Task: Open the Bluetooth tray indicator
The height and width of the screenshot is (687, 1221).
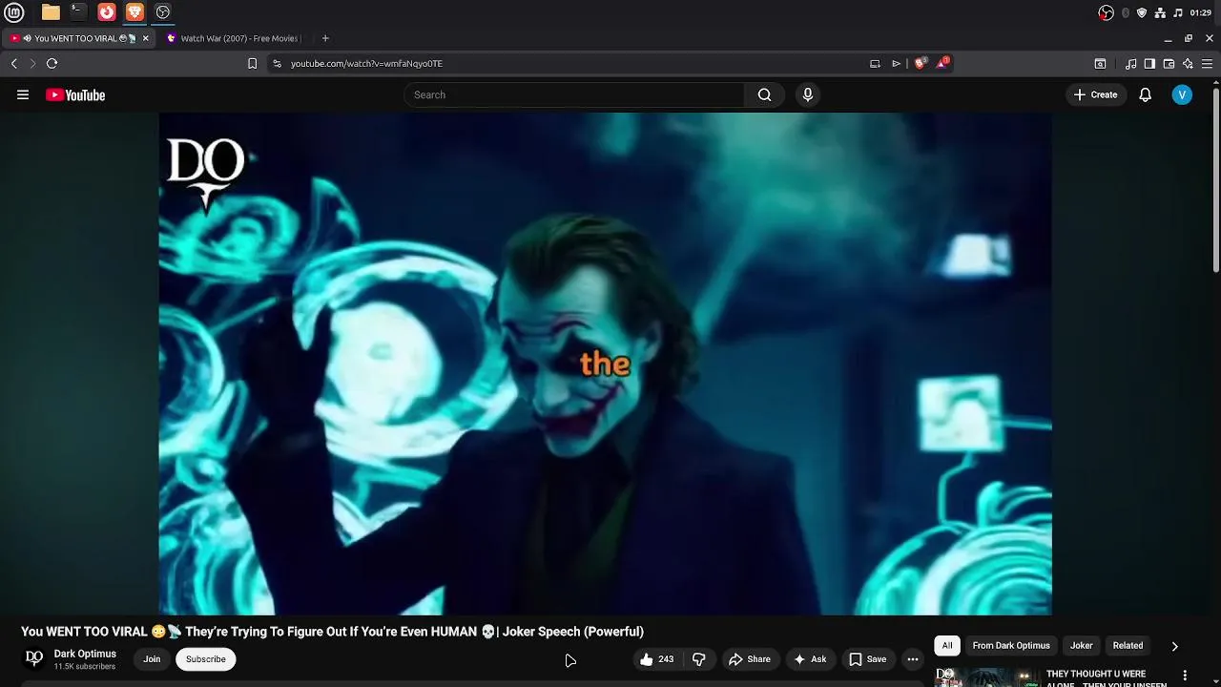Action: pos(1126,12)
